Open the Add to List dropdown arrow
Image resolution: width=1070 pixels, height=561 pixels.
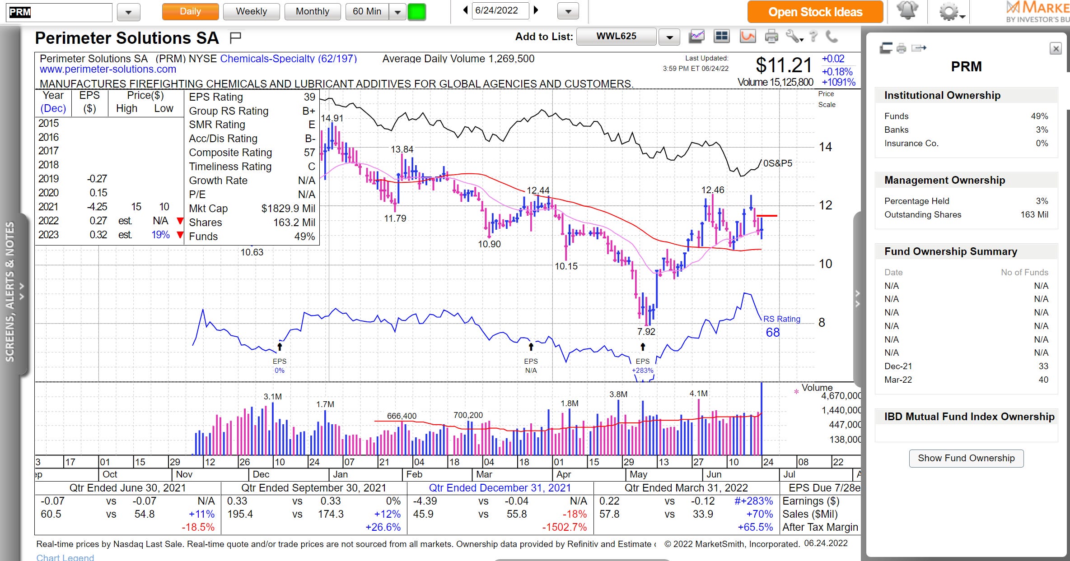669,37
